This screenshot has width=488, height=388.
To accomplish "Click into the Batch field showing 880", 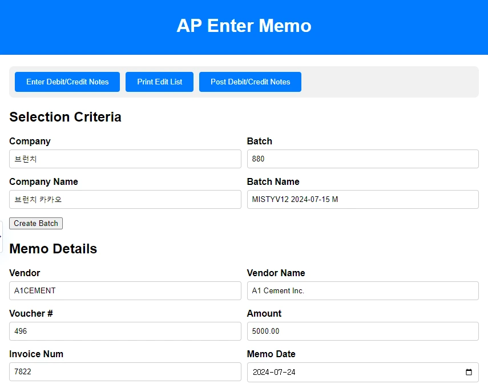I will 362,159.
